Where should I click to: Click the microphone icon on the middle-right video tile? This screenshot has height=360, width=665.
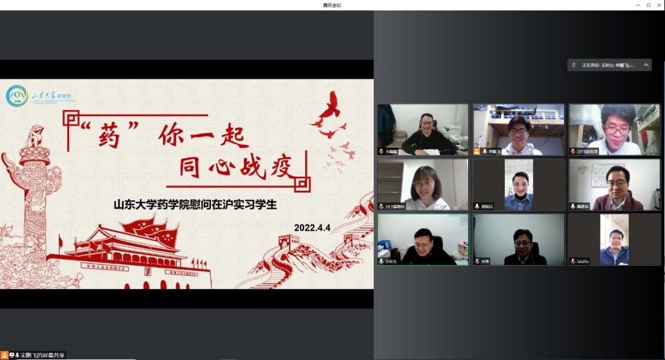coord(573,206)
